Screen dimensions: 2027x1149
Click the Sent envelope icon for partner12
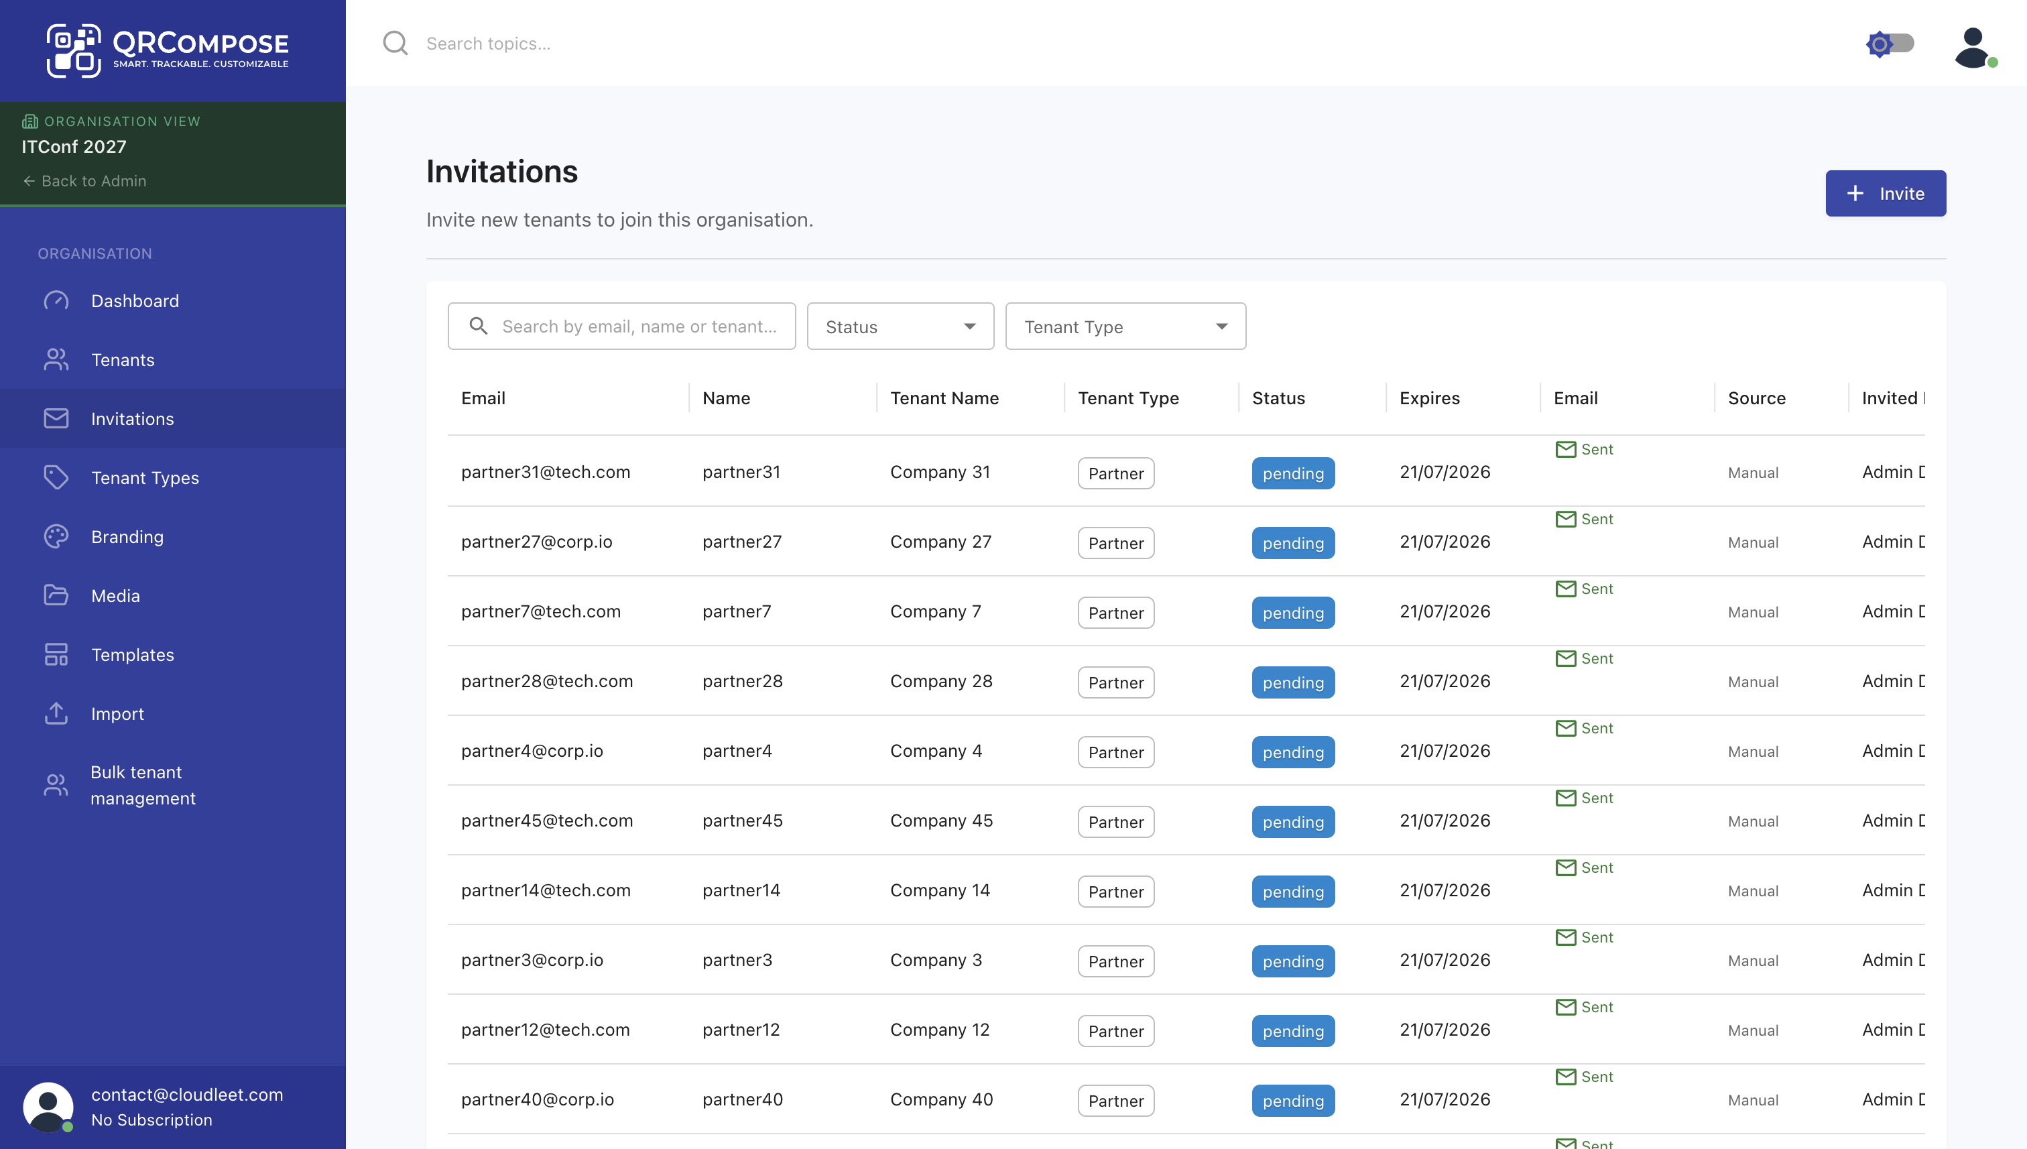point(1565,1007)
